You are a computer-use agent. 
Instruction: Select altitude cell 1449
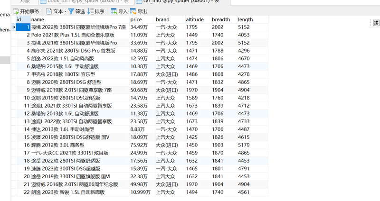[x=198, y=35]
